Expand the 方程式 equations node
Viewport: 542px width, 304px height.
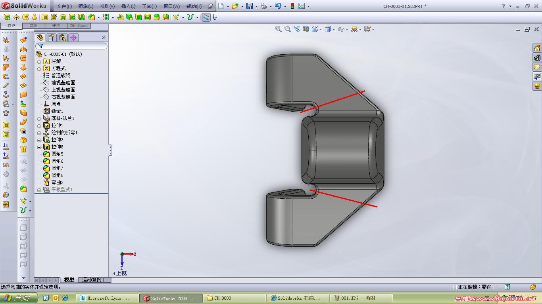(x=39, y=68)
